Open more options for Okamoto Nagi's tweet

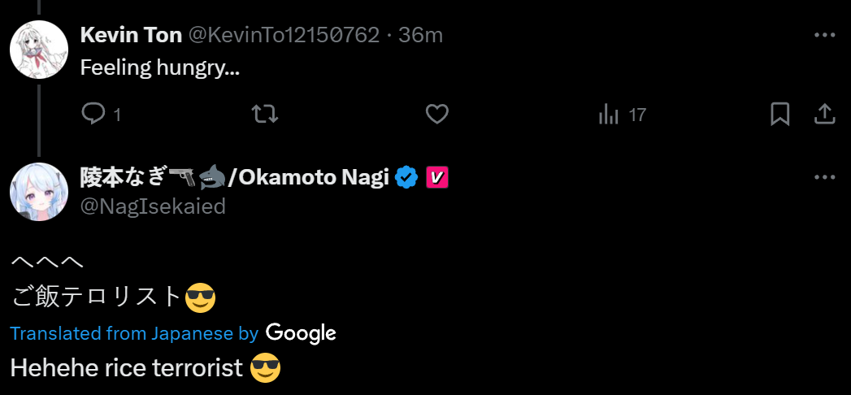click(x=824, y=177)
